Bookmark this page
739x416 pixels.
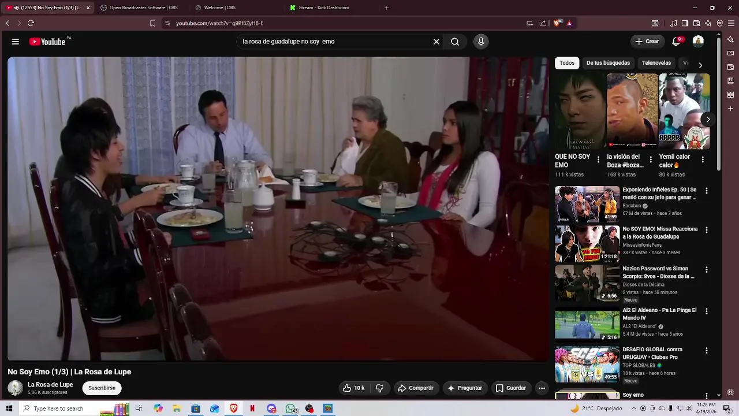[x=152, y=23]
